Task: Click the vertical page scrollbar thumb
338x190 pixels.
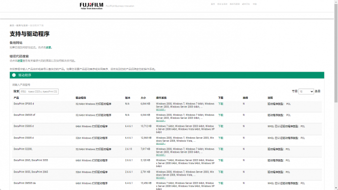Action: (336, 53)
